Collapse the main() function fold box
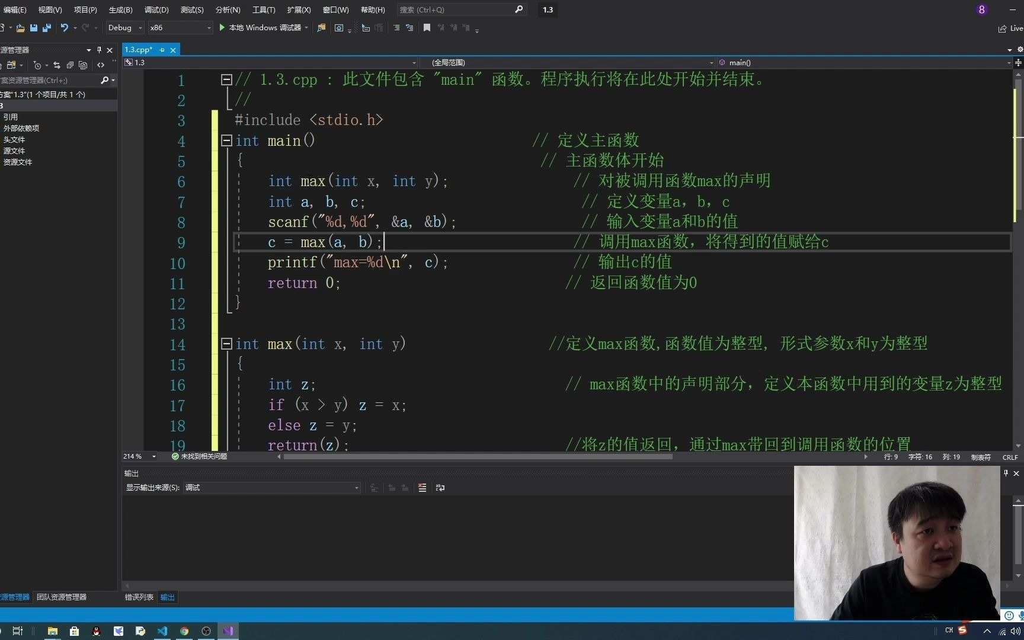Image resolution: width=1024 pixels, height=640 pixels. pyautogui.click(x=226, y=140)
